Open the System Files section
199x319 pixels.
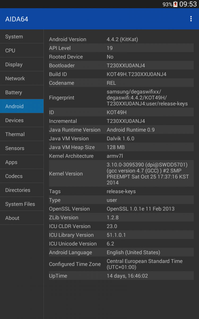(x=22, y=204)
